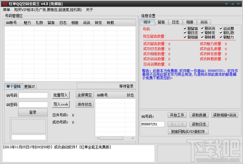
Task: Click the 转发 column header
Action: tap(98, 23)
